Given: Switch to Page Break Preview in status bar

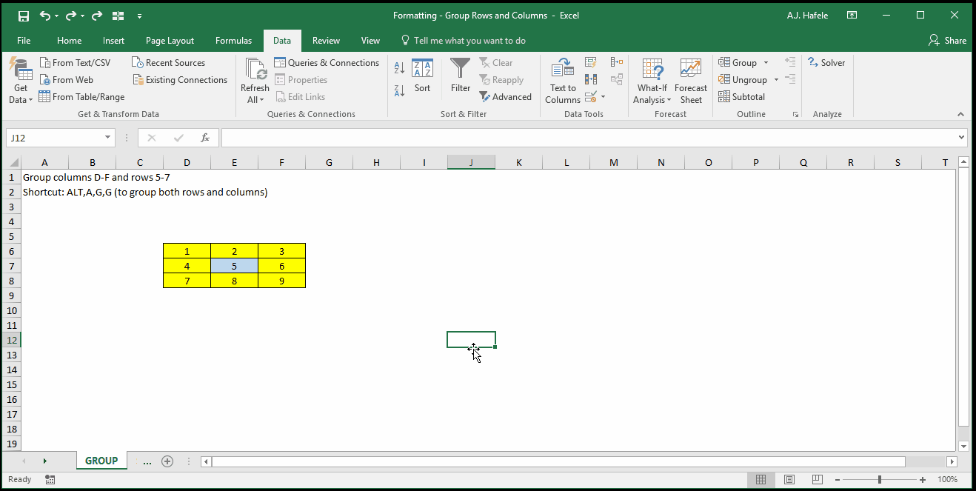Looking at the screenshot, I should tap(818, 480).
